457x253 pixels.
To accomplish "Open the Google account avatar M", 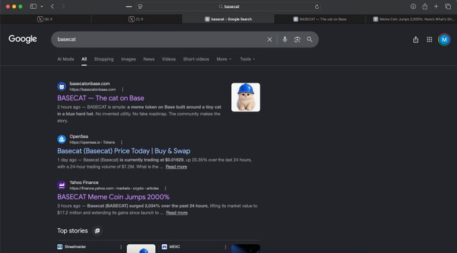I will coord(444,40).
